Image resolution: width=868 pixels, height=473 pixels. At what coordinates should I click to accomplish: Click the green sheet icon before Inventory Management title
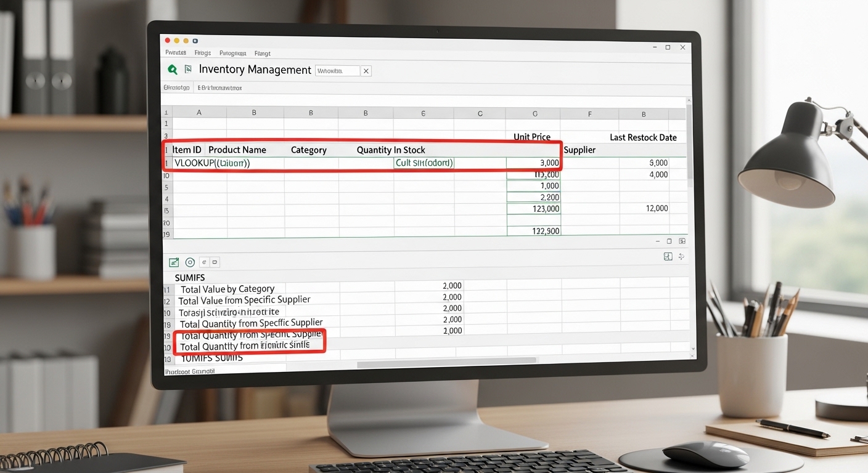click(x=188, y=70)
